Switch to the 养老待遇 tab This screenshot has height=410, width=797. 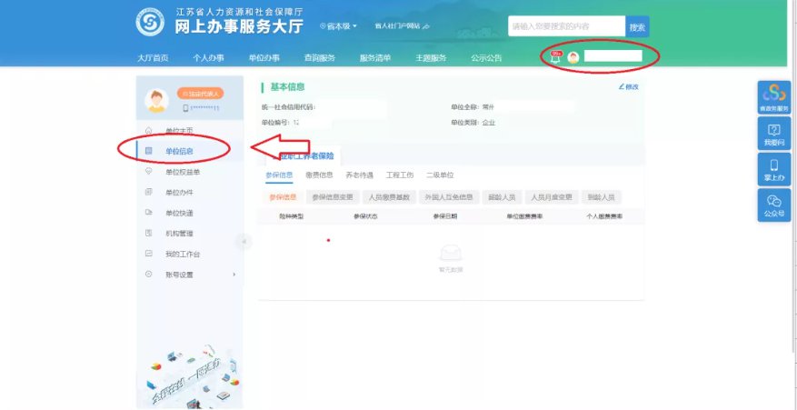point(359,175)
